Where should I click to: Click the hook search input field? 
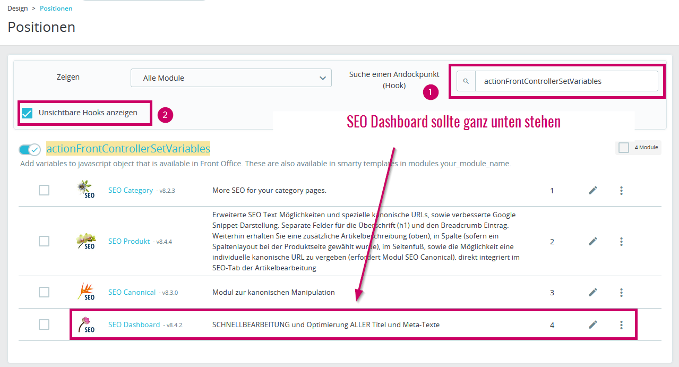pyautogui.click(x=566, y=81)
